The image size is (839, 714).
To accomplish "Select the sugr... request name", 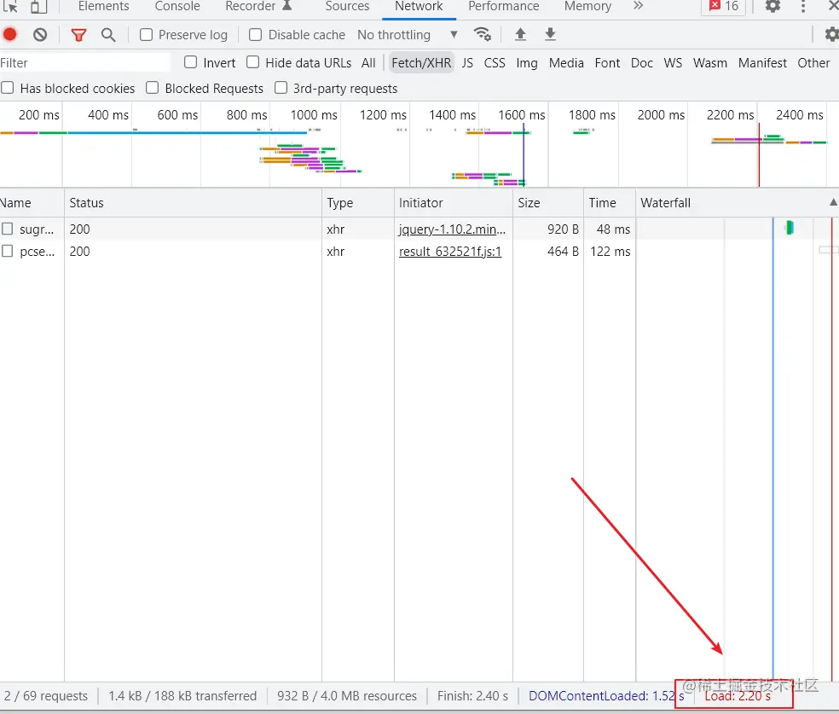I will tap(37, 229).
